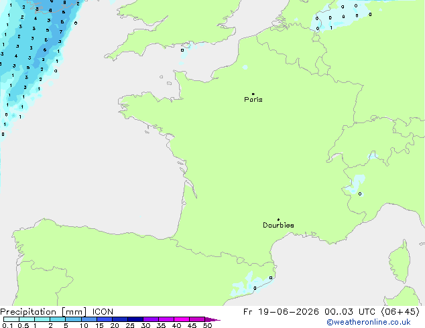Select the 0.5–1 mm legend swatch

(x=27, y=319)
